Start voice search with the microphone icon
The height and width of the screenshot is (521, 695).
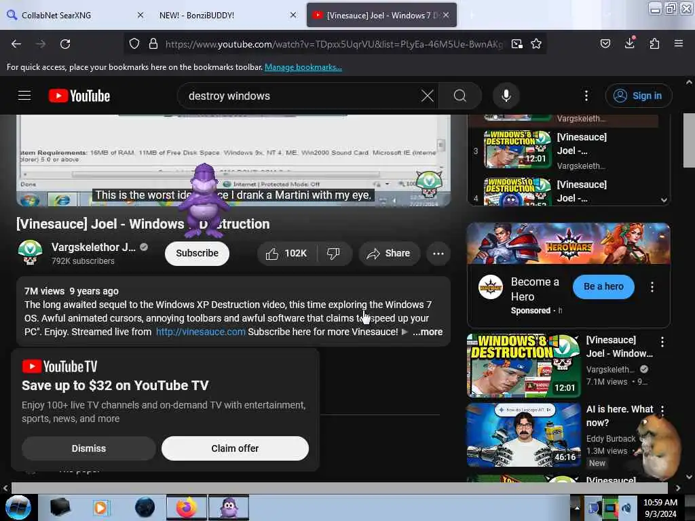(x=506, y=96)
